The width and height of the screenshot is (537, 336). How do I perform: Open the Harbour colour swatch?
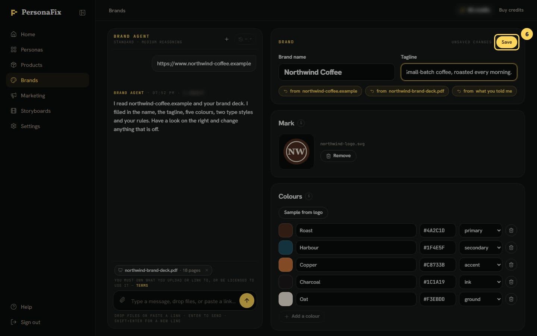[286, 248]
